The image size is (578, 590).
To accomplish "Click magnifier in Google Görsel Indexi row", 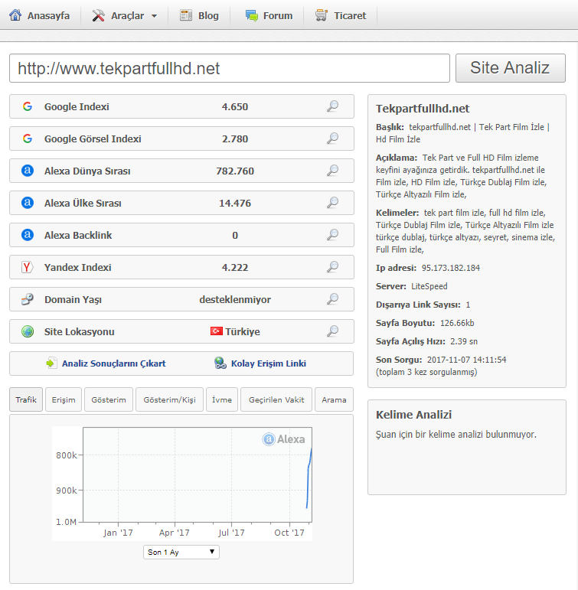I will [332, 139].
